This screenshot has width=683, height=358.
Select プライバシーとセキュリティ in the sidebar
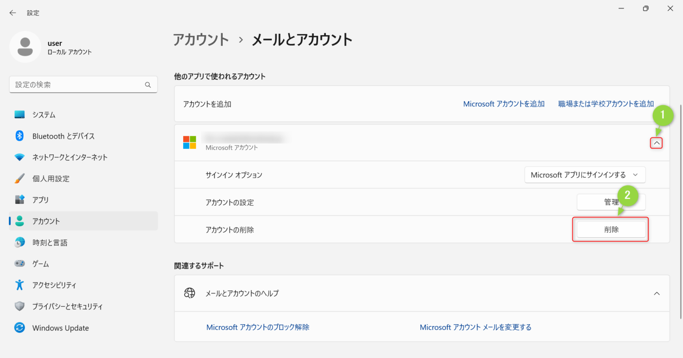pyautogui.click(x=67, y=306)
